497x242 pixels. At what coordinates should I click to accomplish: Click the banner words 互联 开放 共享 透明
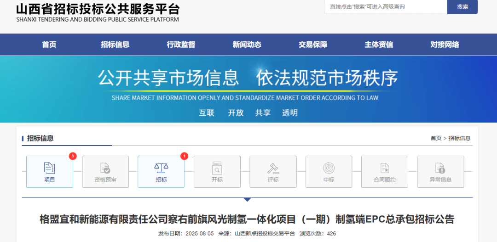click(248, 113)
